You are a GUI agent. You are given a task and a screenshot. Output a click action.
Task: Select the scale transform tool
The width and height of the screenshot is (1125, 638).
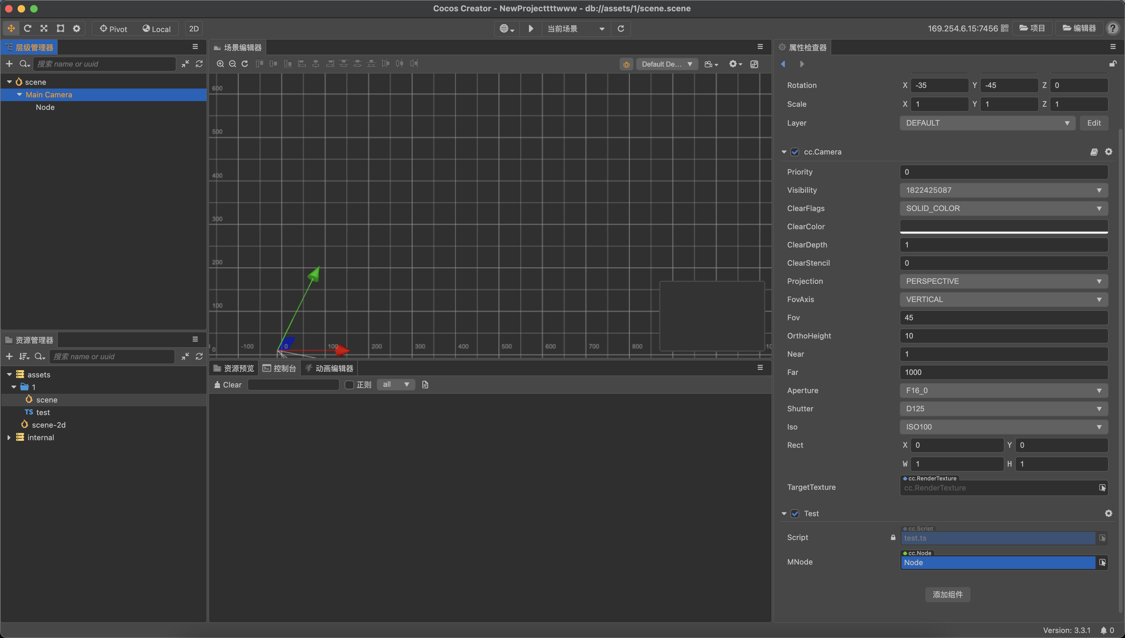coord(44,29)
